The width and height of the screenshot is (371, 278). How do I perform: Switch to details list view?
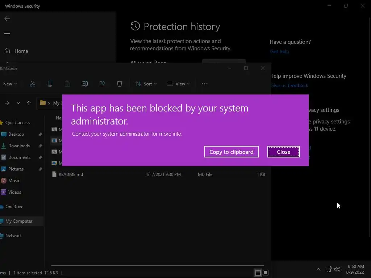tap(258, 273)
